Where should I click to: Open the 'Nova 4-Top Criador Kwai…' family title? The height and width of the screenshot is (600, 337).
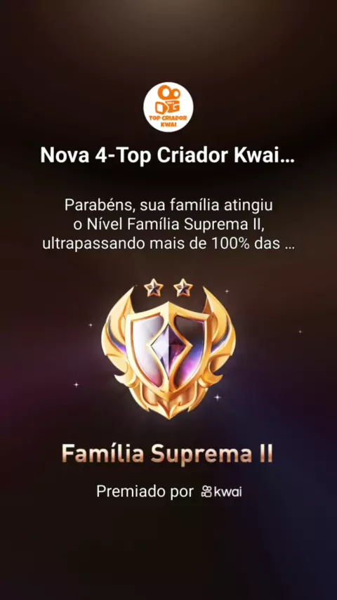click(x=168, y=157)
